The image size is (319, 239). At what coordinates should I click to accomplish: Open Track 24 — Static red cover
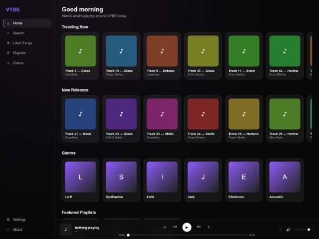(x=203, y=114)
